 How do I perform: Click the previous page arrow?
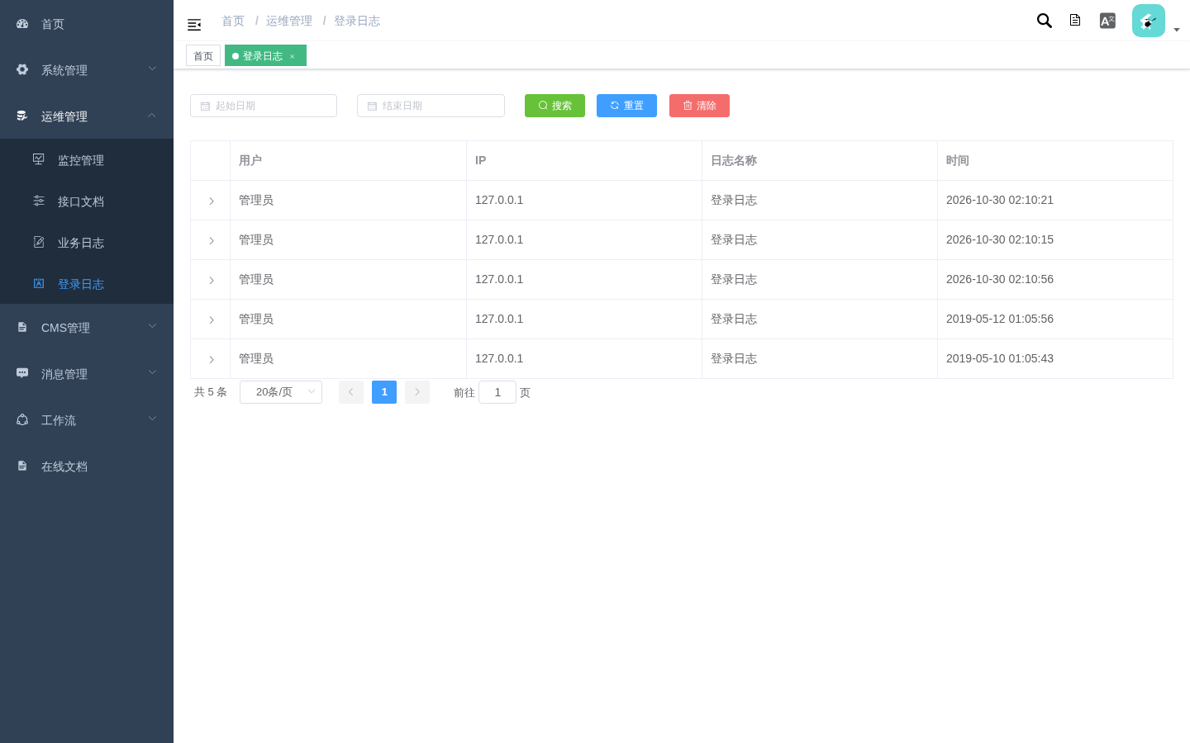tap(351, 392)
